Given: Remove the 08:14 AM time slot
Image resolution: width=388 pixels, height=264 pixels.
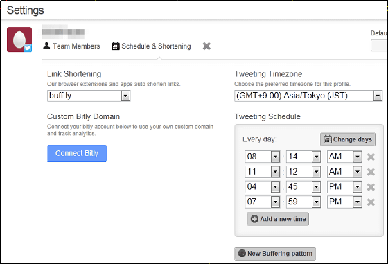Looking at the screenshot, I should [371, 157].
